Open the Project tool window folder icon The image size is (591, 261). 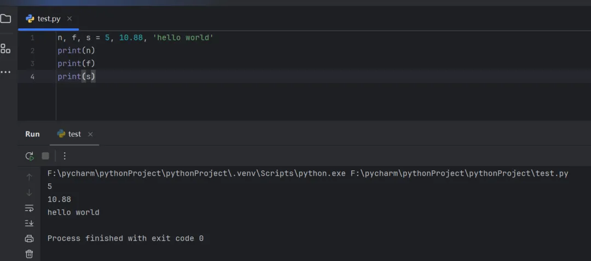5,19
